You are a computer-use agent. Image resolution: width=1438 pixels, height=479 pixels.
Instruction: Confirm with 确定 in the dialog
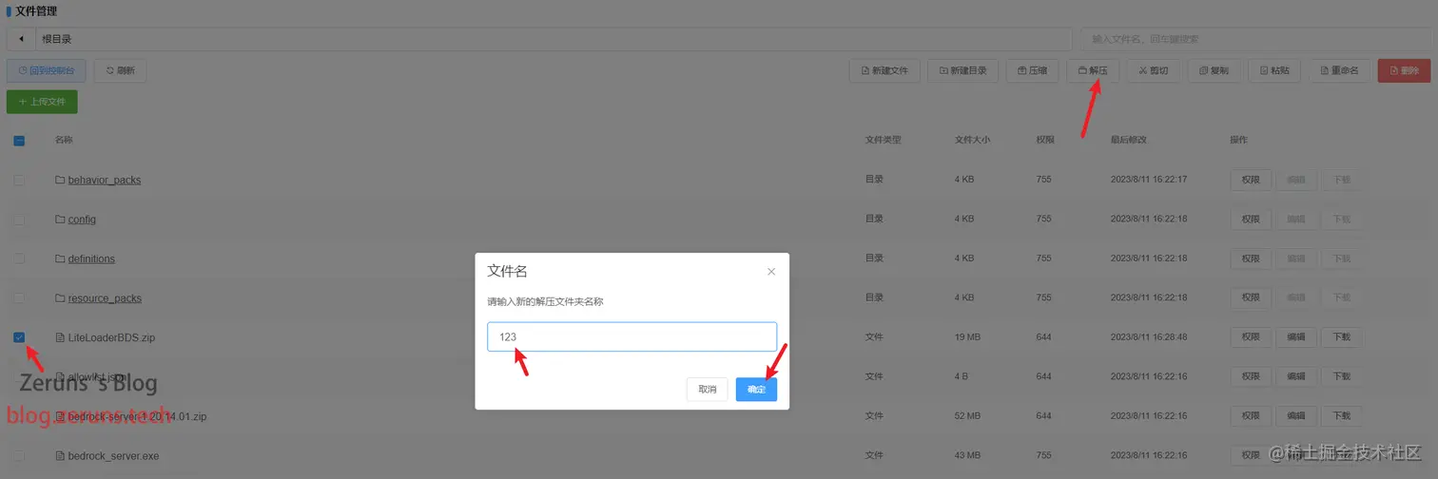(x=756, y=390)
